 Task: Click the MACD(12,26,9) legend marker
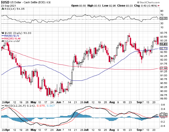pos(3,106)
